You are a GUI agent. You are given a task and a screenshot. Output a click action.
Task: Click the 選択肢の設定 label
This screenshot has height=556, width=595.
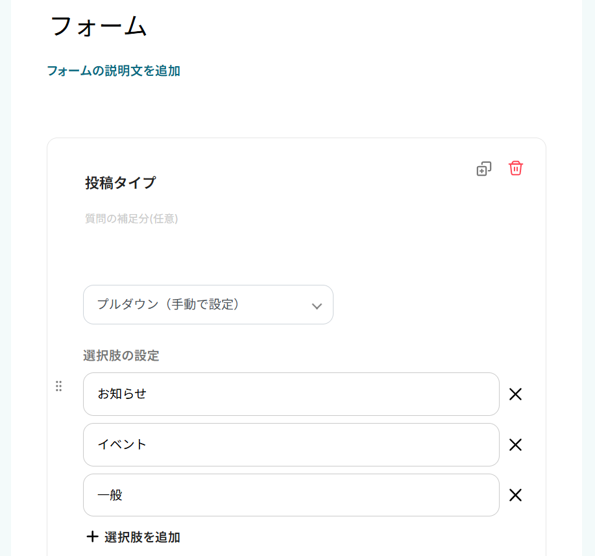tap(121, 356)
